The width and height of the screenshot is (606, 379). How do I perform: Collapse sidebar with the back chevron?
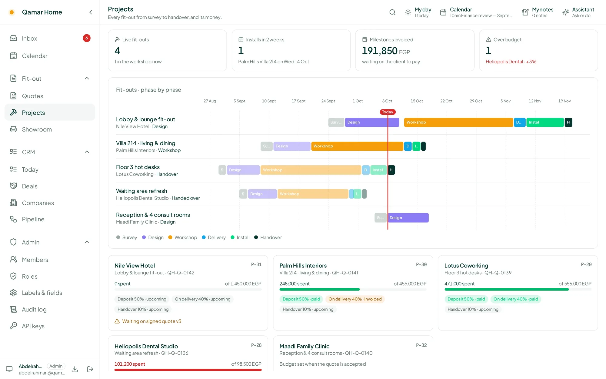point(91,12)
